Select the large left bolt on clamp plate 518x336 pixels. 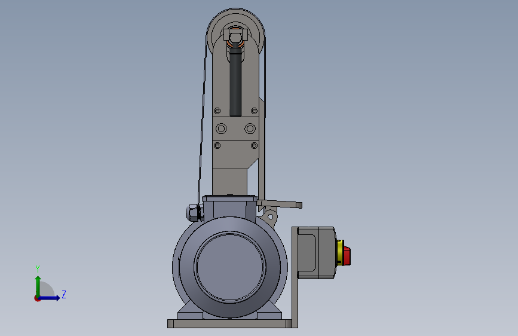tap(221, 129)
